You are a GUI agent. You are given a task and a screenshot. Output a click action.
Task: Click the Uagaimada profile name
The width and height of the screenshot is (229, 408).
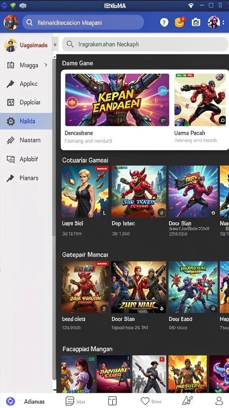[33, 45]
